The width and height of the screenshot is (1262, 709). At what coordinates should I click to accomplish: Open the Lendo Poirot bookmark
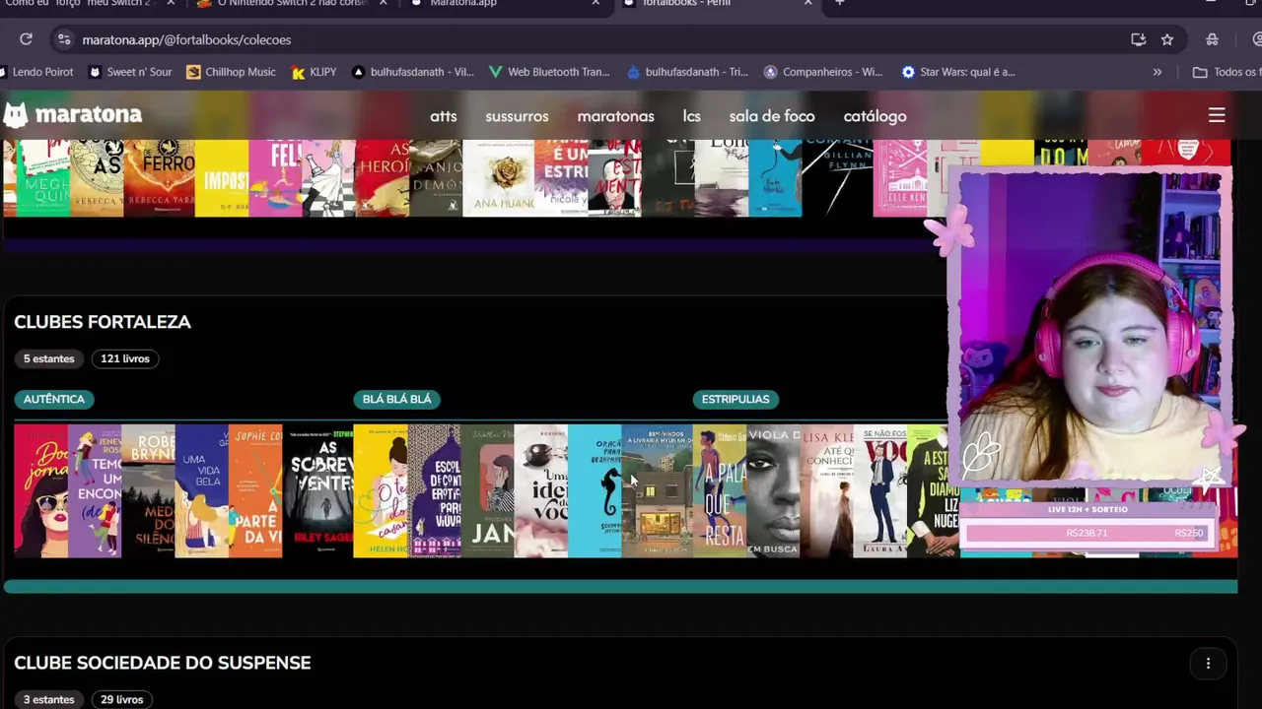coord(36,72)
